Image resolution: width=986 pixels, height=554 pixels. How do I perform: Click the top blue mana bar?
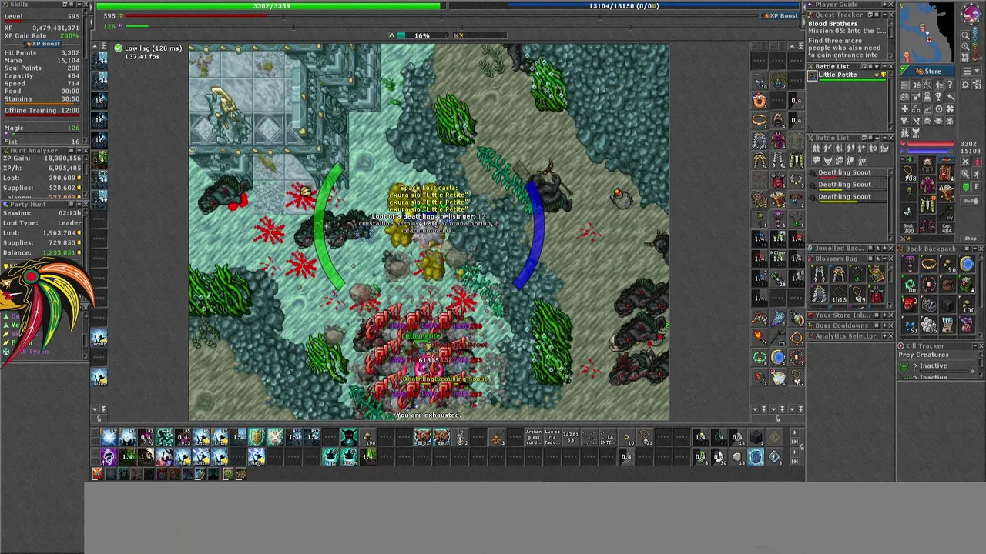pyautogui.click(x=623, y=6)
